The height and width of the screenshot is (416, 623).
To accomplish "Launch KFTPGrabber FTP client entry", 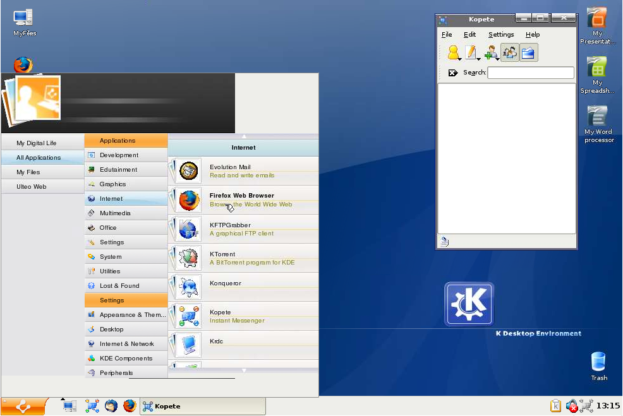I will [x=243, y=229].
